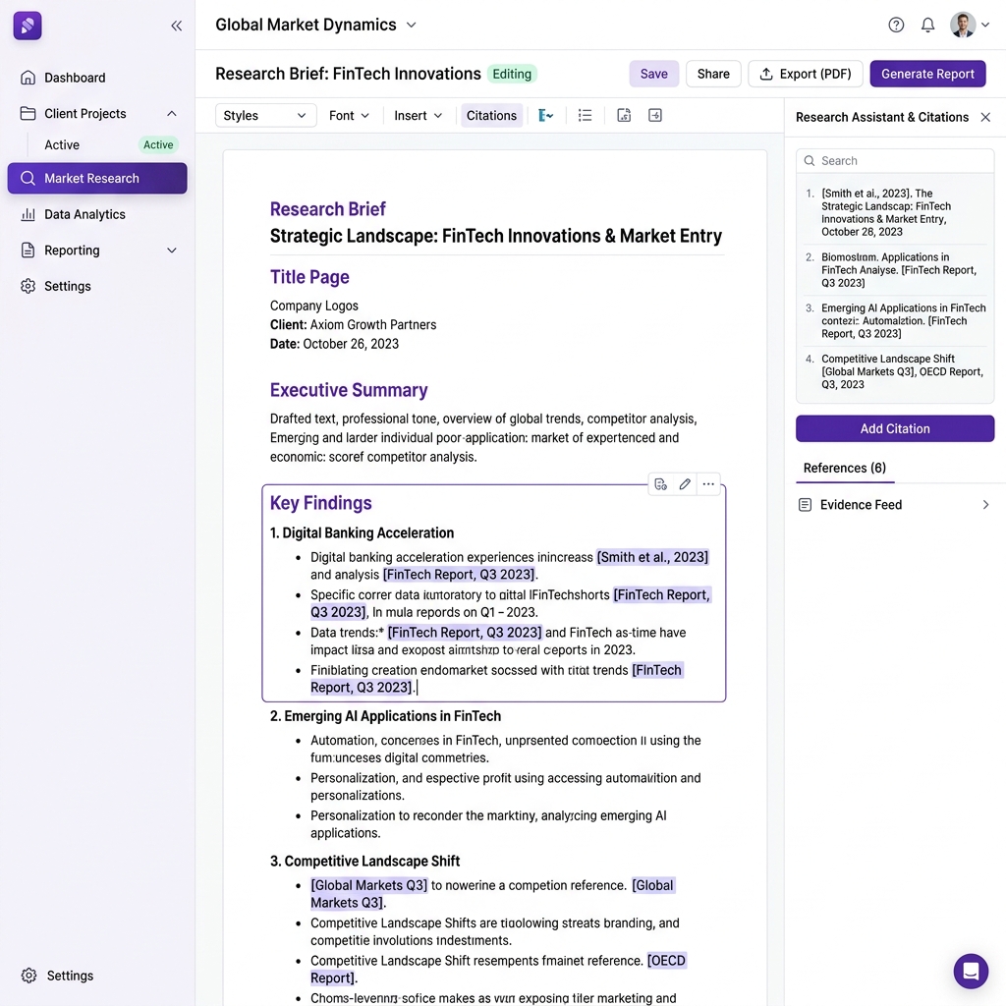Open Settings at sidebar bottom
The width and height of the screenshot is (1006, 1006).
point(70,976)
